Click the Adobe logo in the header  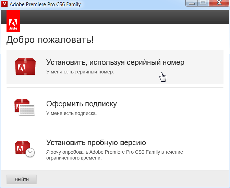[13, 21]
